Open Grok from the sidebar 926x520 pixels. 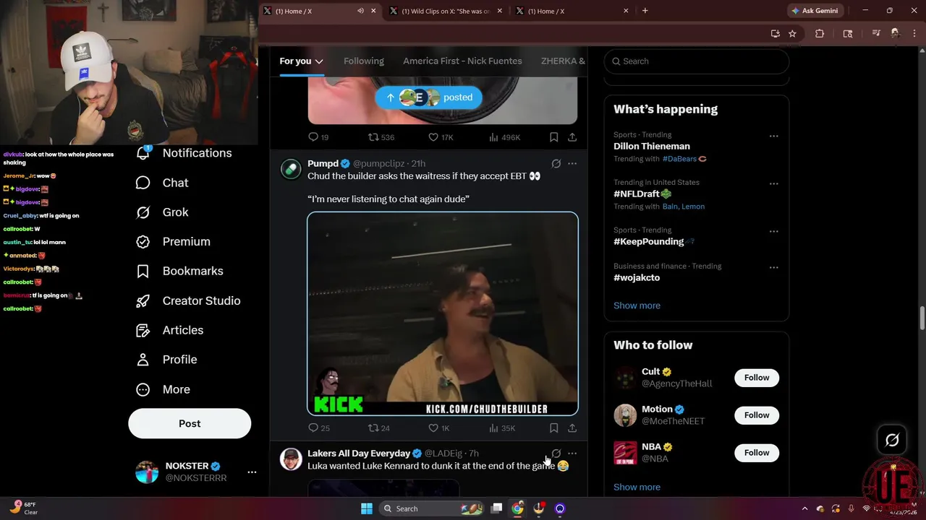pos(162,212)
